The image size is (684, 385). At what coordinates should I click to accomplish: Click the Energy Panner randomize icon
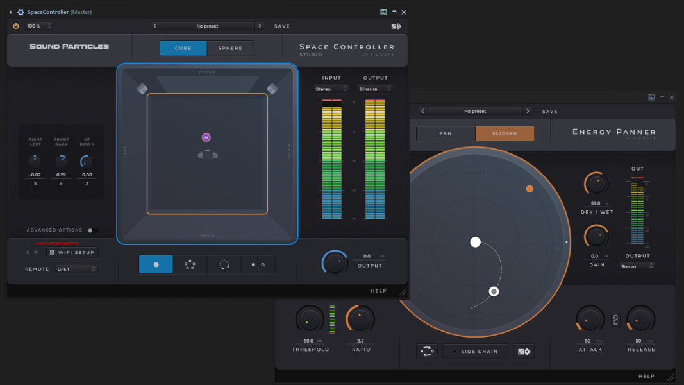[524, 352]
